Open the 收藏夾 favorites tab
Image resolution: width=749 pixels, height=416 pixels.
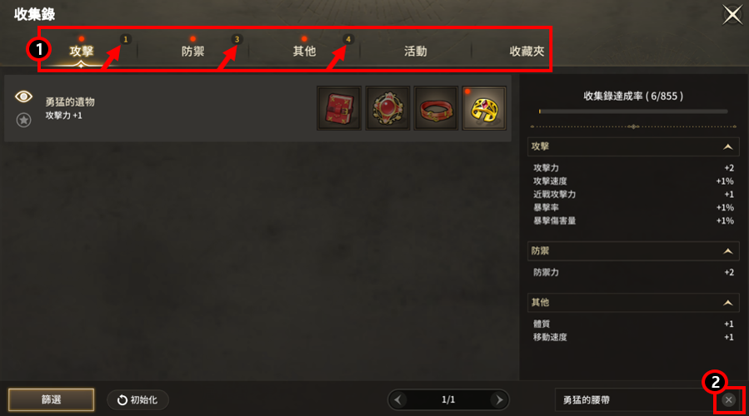[x=527, y=51]
